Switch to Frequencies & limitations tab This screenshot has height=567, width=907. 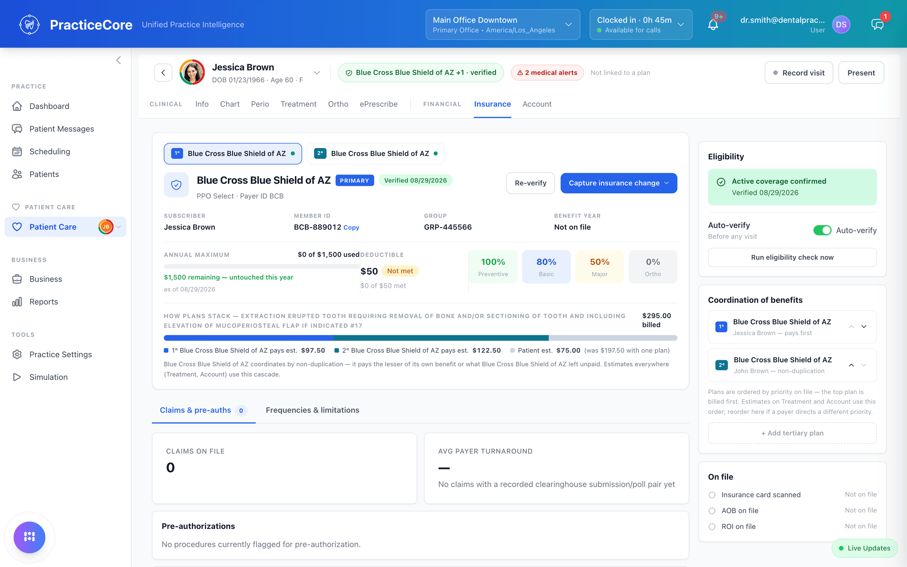click(312, 410)
